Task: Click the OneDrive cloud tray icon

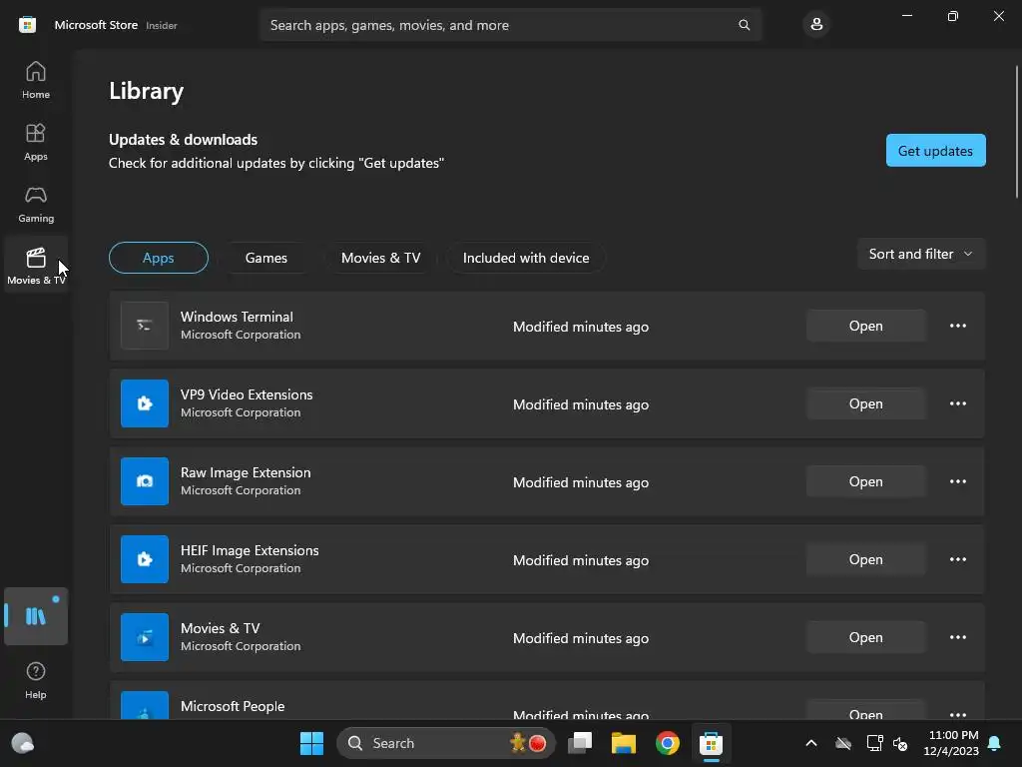Action: (x=843, y=743)
